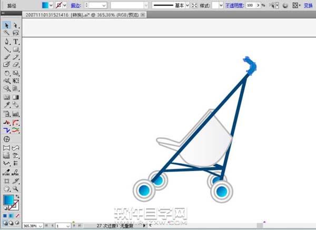Select the Type tool
The width and height of the screenshot is (316, 230).
coord(15,42)
